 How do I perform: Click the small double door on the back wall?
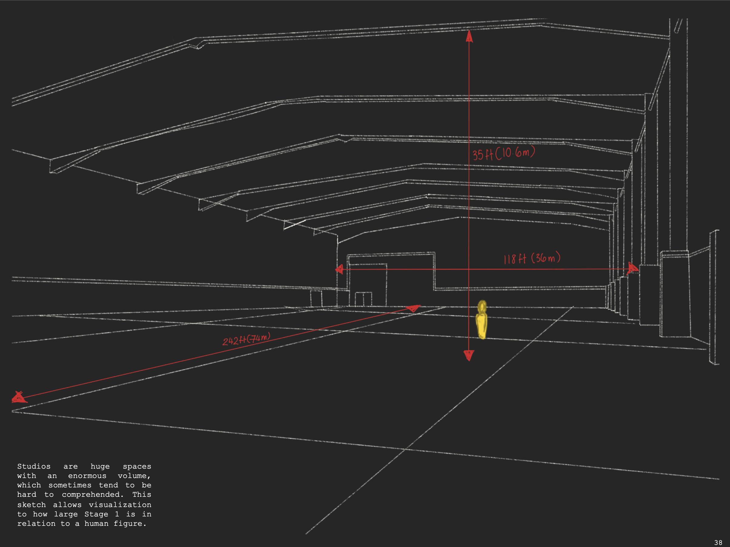click(x=363, y=299)
